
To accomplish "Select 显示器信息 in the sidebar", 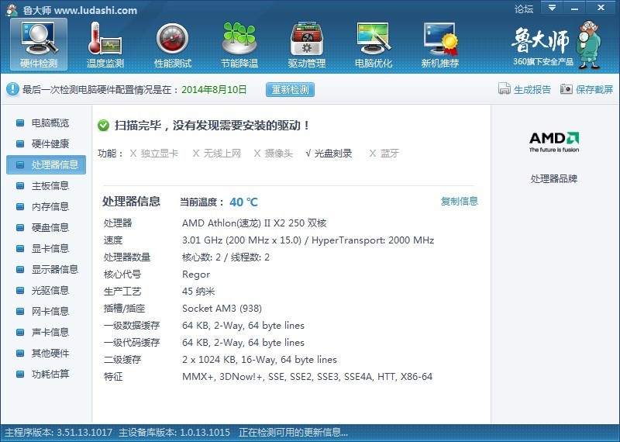I will coord(46,270).
